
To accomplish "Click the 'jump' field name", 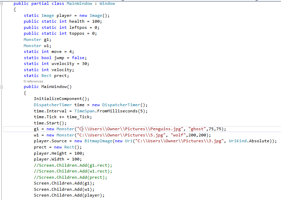I will 59,58.
